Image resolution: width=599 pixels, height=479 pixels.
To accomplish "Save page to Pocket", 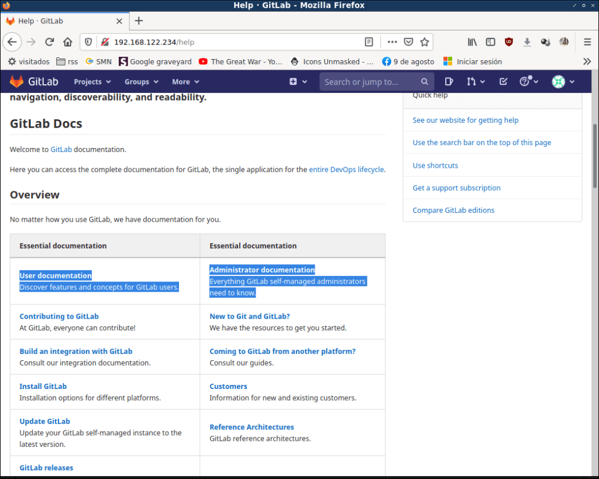I will (x=408, y=42).
